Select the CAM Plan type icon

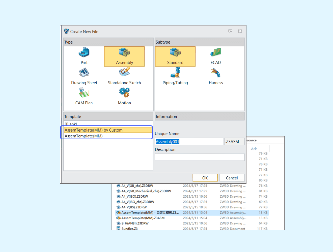[84, 93]
